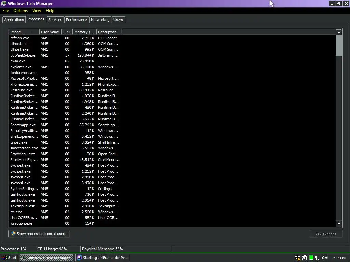This screenshot has height=262, width=350.
Task: Select the ShellExperienc... process row
Action: [x=65, y=136]
